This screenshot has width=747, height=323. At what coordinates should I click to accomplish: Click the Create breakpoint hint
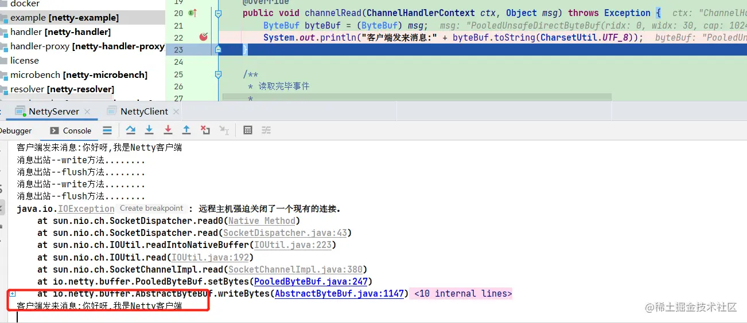pos(151,208)
